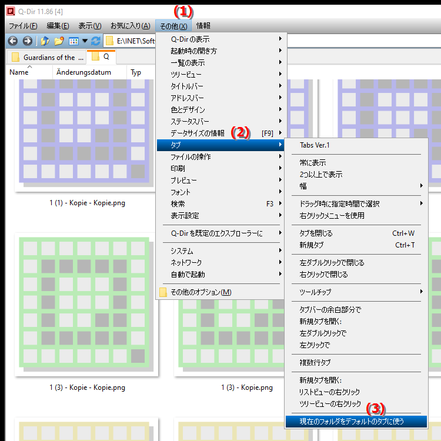Image resolution: width=441 pixels, height=441 pixels.
Task: Click その他のオプション(M) with folder icon
Action: click(220, 292)
